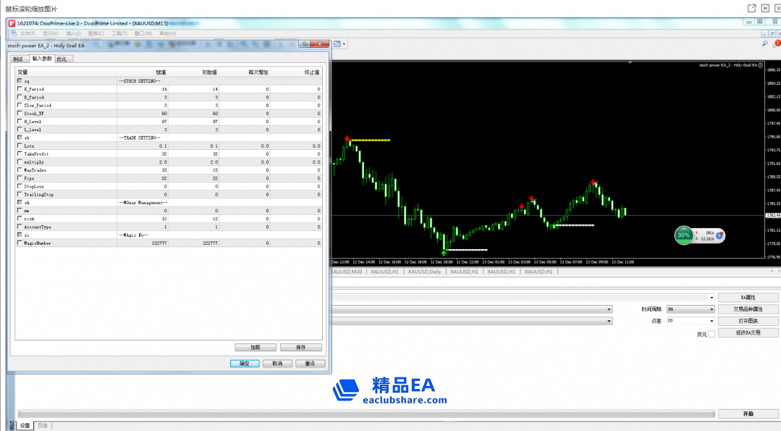The image size is (781, 431).
Task: Click the Lots value cell showing 0.1
Action: coord(143,146)
